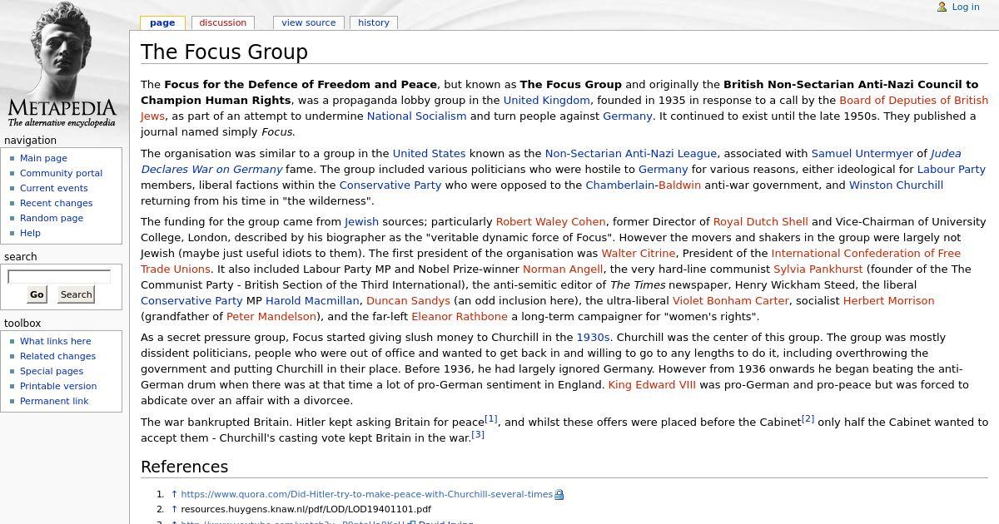The width and height of the screenshot is (999, 524).
Task: Open Samuel Untermyer link
Action: coord(862,153)
